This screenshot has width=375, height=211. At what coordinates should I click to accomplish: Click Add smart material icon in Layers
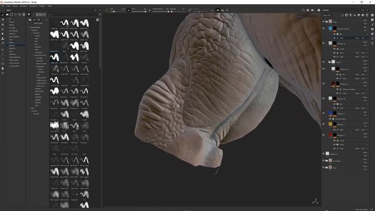click(x=359, y=15)
